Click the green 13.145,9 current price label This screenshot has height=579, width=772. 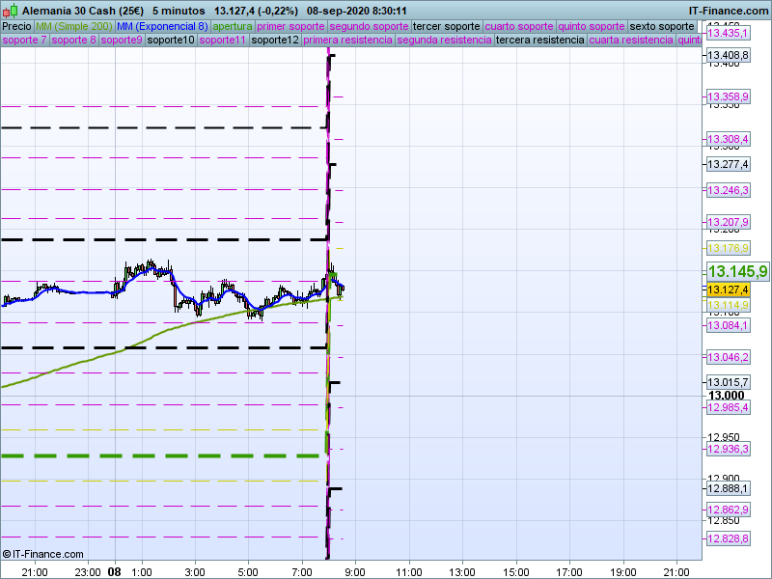point(737,271)
